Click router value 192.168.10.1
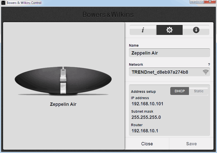This screenshot has width=217, height=153. (x=145, y=131)
